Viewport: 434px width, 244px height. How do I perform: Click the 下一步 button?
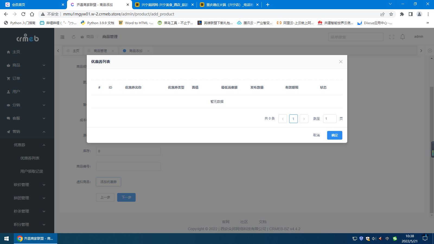pyautogui.click(x=126, y=197)
